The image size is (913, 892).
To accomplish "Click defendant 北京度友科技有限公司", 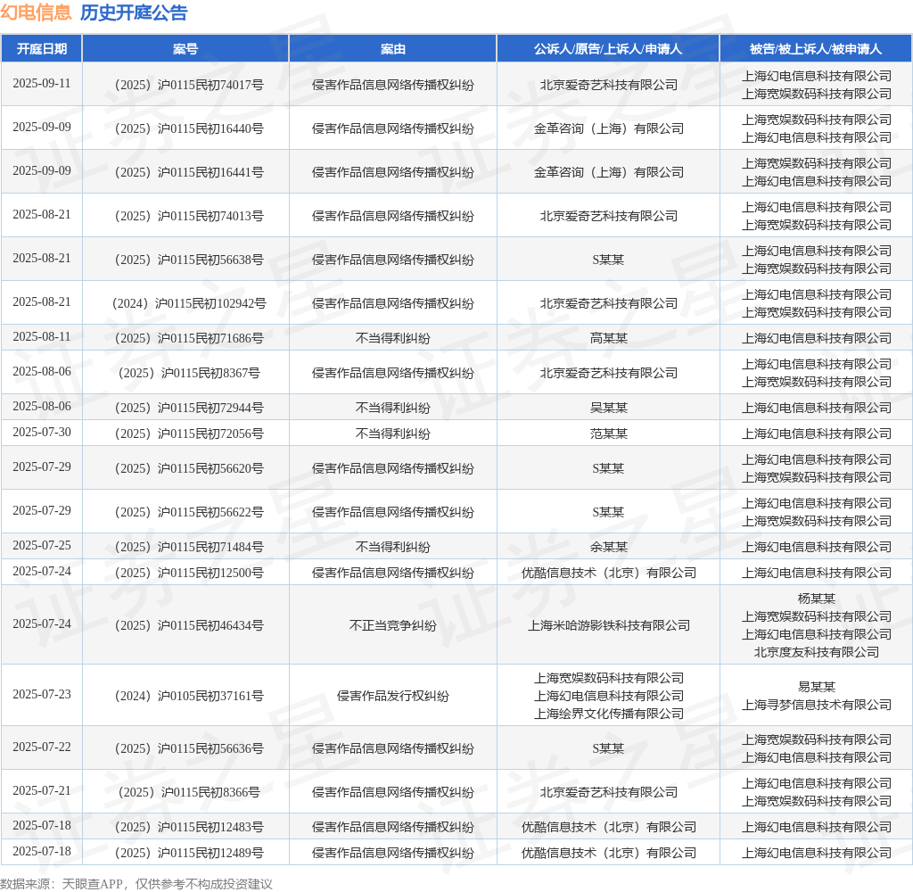I will (817, 653).
